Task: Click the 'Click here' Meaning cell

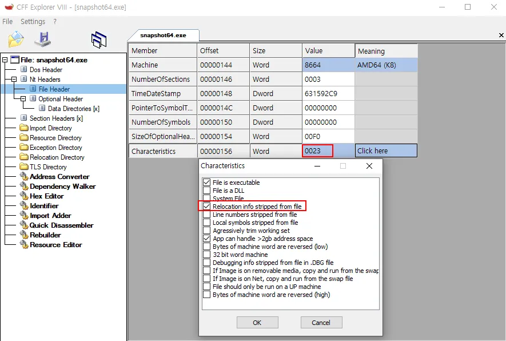Action: (386, 151)
